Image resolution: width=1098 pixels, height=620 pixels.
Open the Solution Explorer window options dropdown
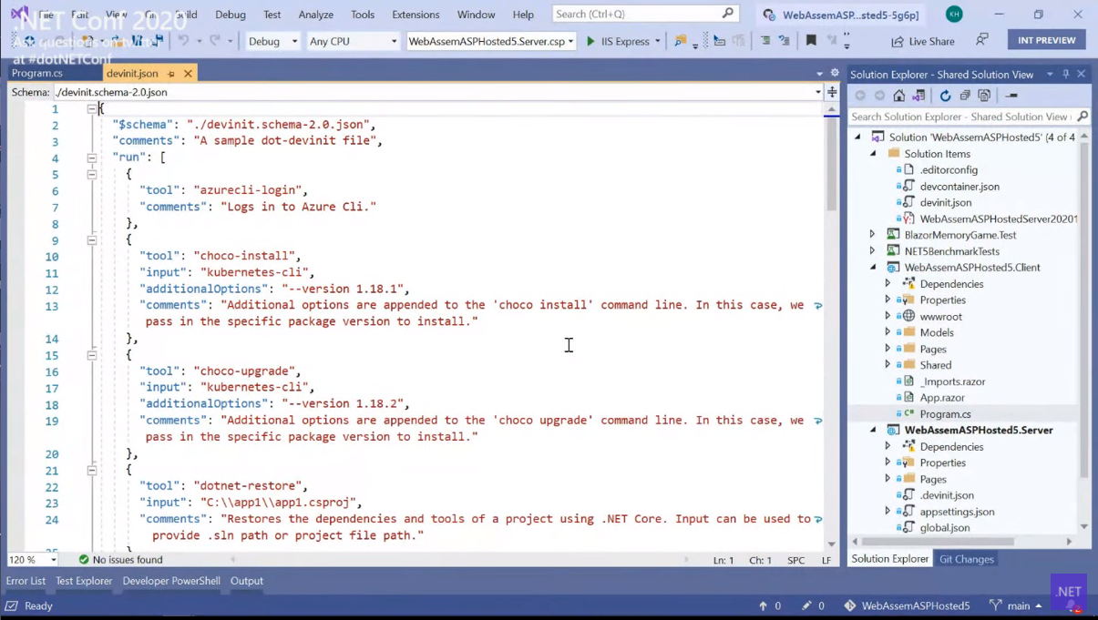coord(1050,74)
